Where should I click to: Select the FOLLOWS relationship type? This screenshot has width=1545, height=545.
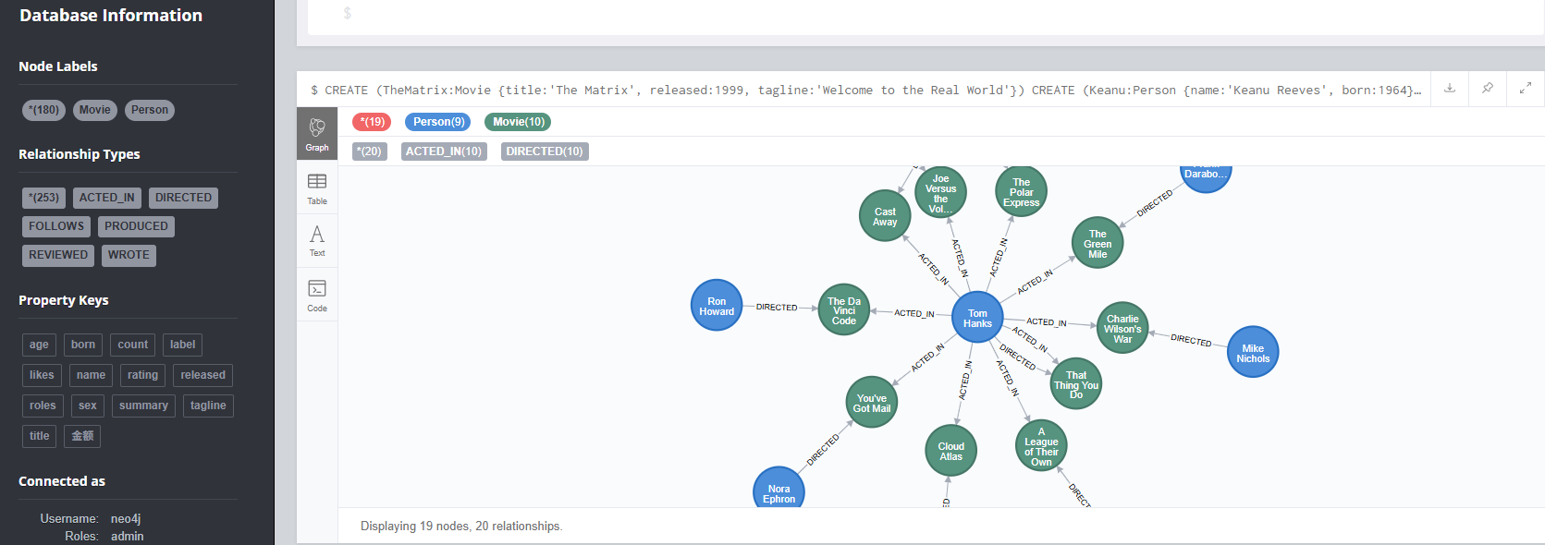pyautogui.click(x=56, y=226)
